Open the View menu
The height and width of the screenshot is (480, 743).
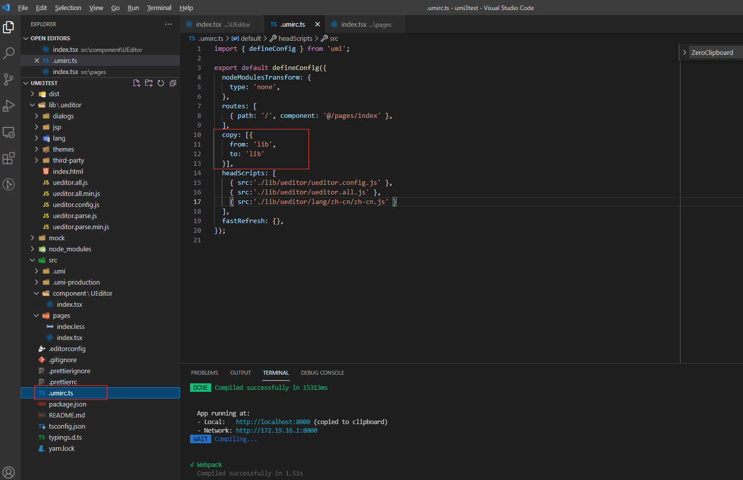[96, 8]
